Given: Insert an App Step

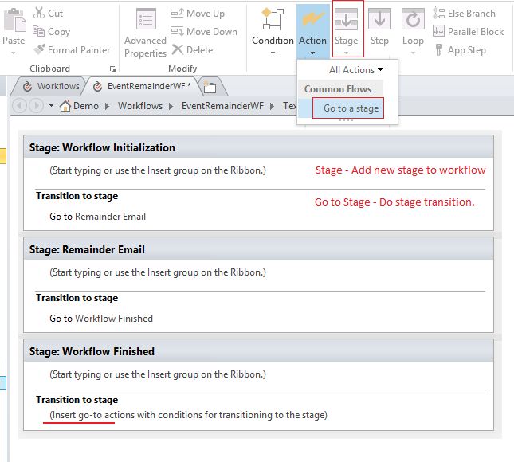Looking at the screenshot, I should (x=461, y=50).
